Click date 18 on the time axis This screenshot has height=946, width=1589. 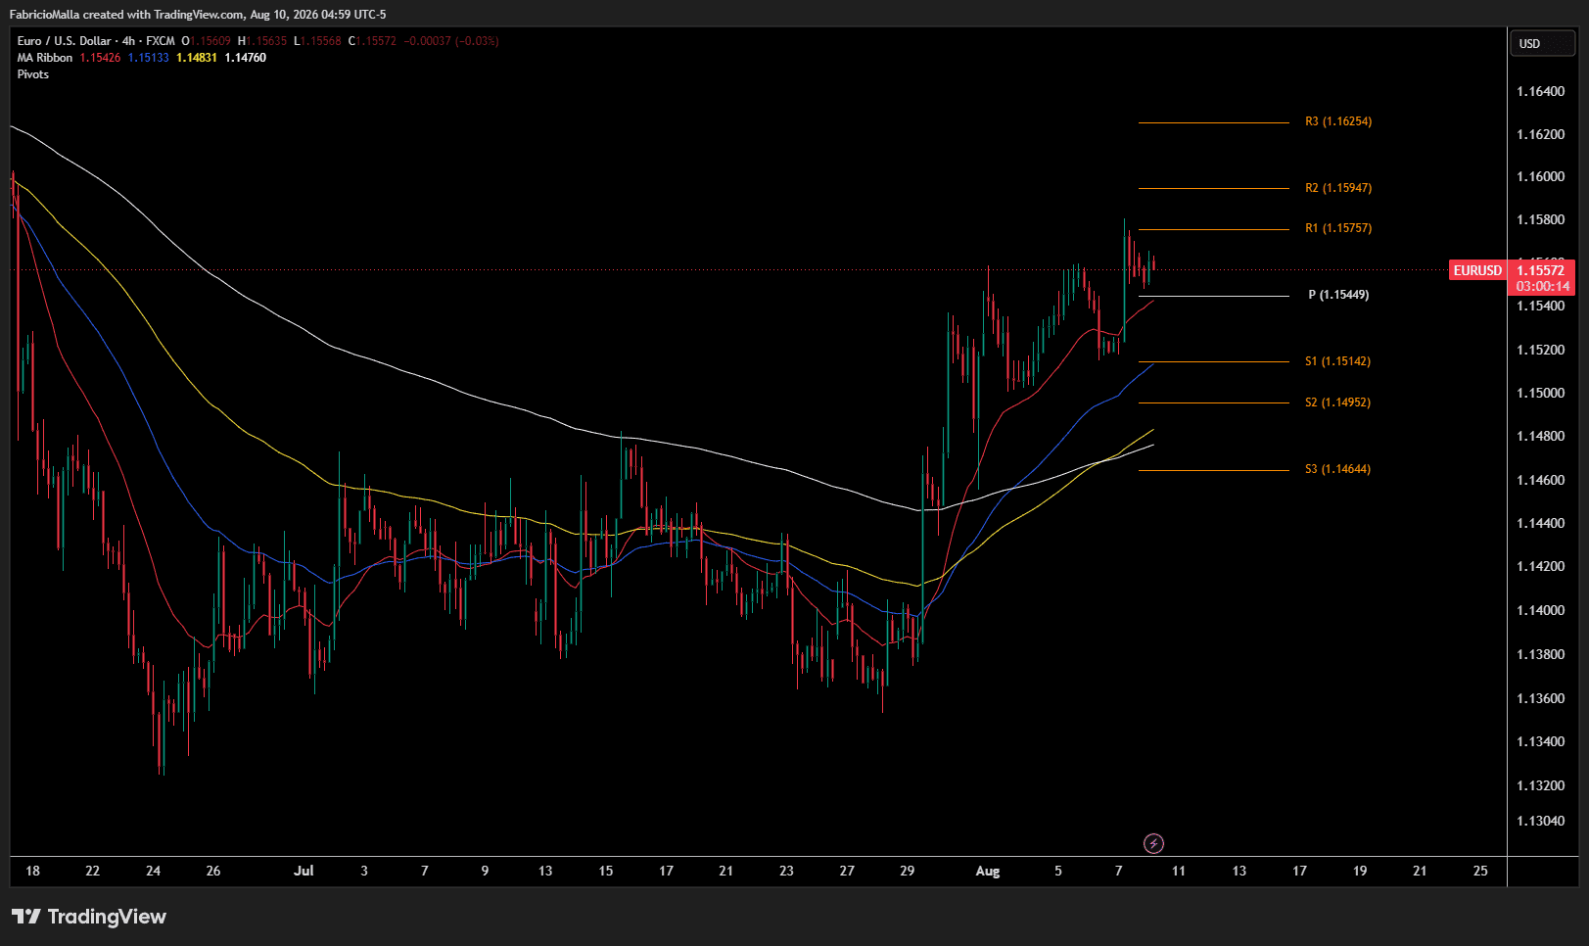32,871
